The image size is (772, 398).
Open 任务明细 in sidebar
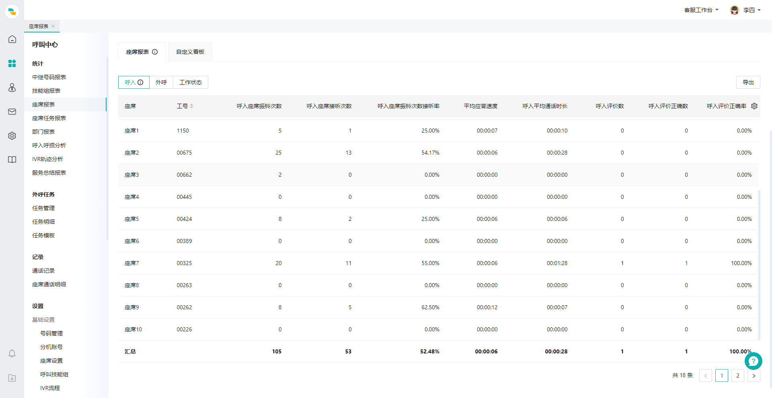[x=43, y=222]
